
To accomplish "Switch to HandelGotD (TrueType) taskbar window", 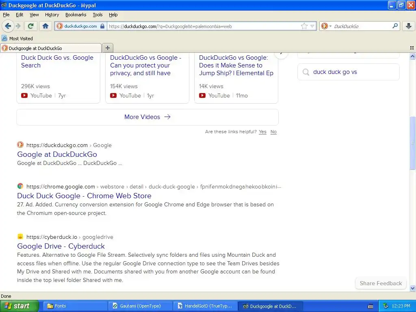I will tap(205, 306).
